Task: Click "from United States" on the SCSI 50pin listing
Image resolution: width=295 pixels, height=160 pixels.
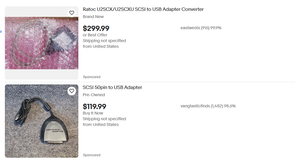Action: pyautogui.click(x=101, y=125)
